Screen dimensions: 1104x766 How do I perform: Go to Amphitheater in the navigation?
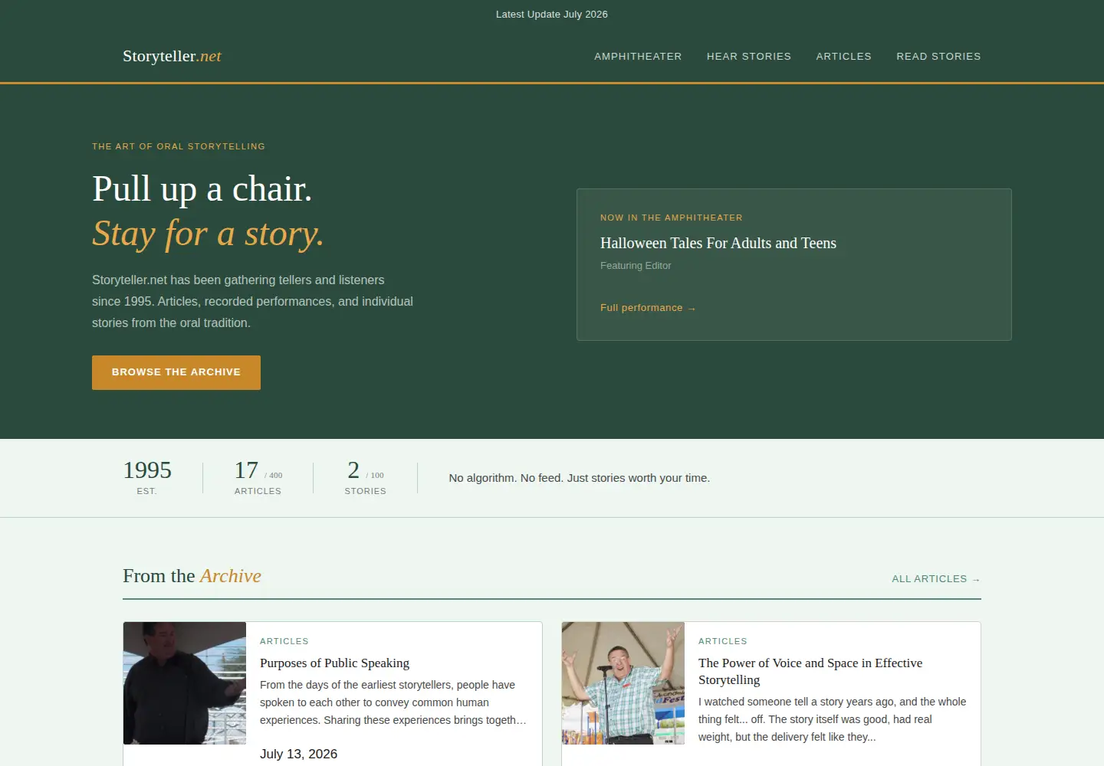pyautogui.click(x=638, y=57)
